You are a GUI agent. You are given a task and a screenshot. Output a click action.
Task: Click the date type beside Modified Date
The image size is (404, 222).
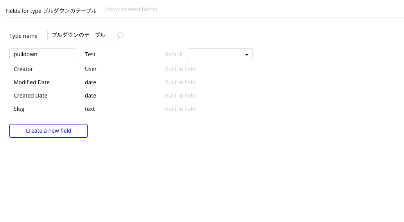tap(90, 82)
